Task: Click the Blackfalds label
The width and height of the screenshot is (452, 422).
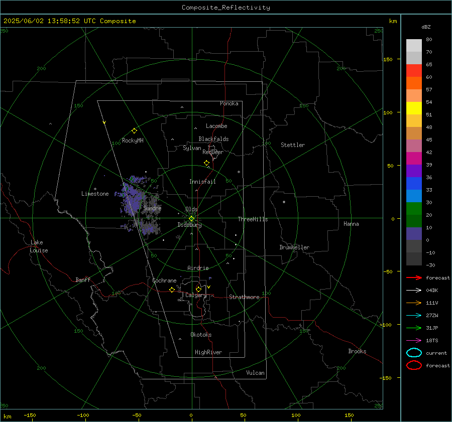Action: 213,139
